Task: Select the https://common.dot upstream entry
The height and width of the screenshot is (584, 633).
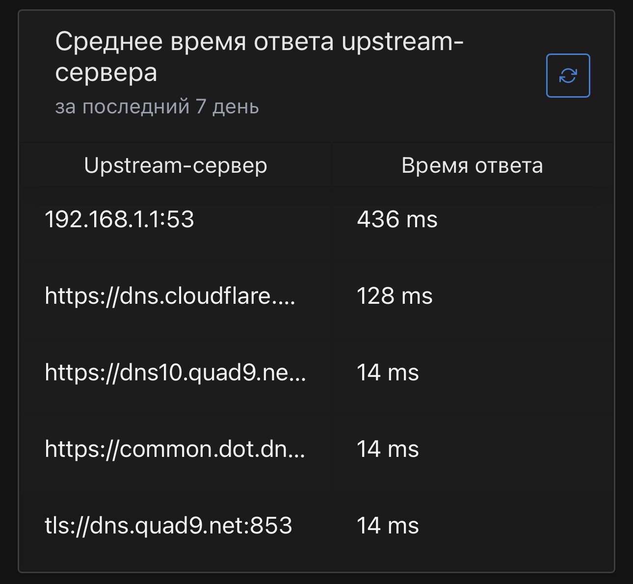Action: coord(175,449)
